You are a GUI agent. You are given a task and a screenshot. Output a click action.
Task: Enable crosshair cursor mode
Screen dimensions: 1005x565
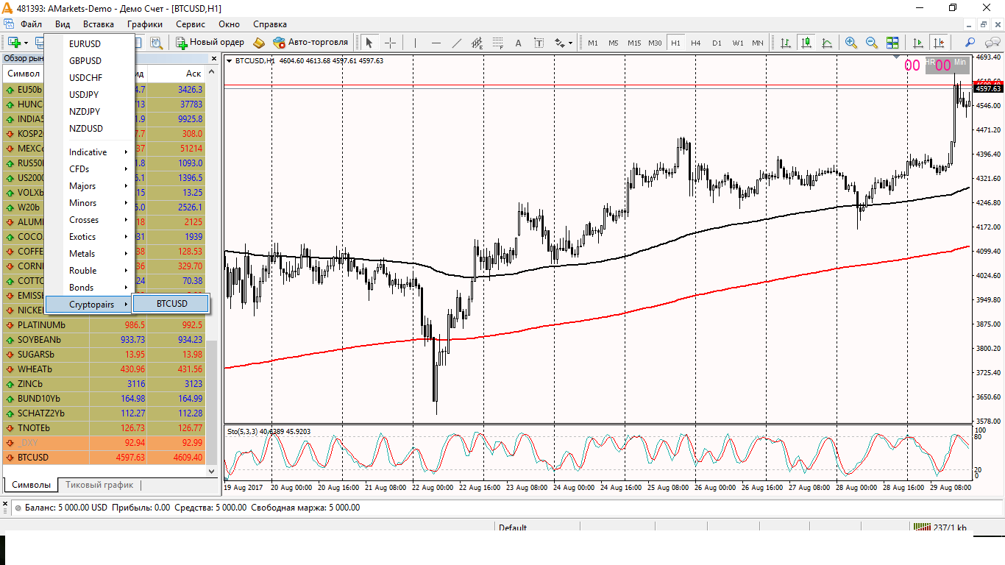[x=390, y=43]
